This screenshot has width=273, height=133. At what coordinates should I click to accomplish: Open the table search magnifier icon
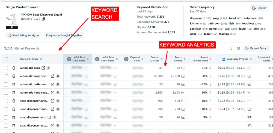[x=230, y=48]
